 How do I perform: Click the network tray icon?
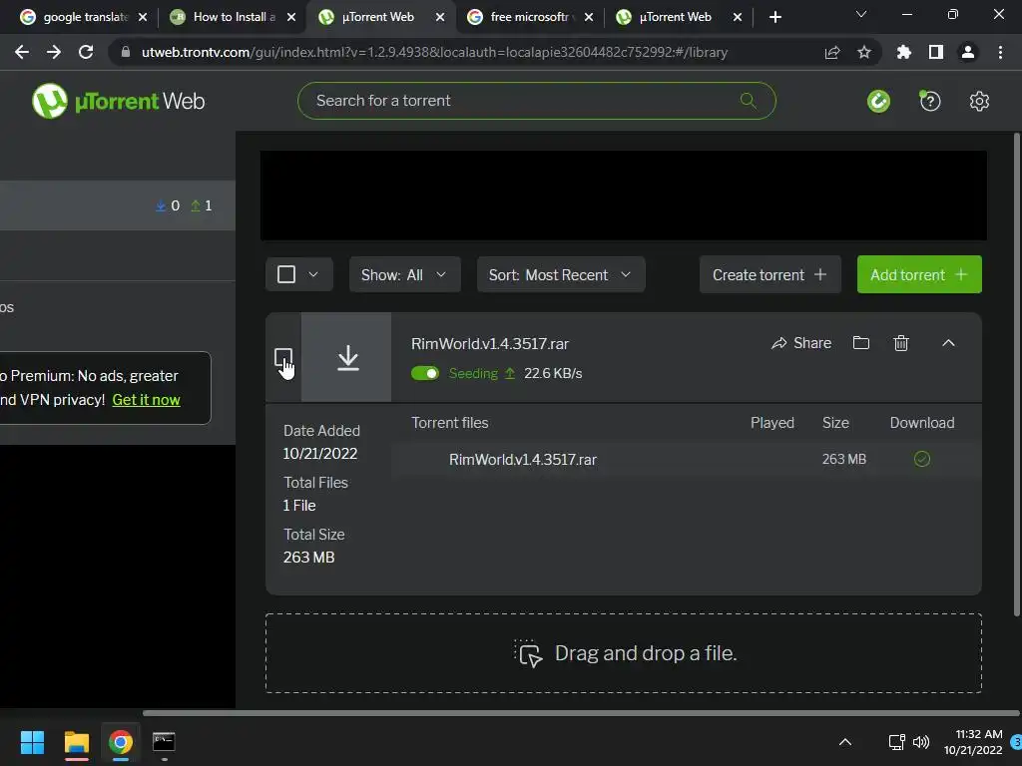pyautogui.click(x=897, y=742)
